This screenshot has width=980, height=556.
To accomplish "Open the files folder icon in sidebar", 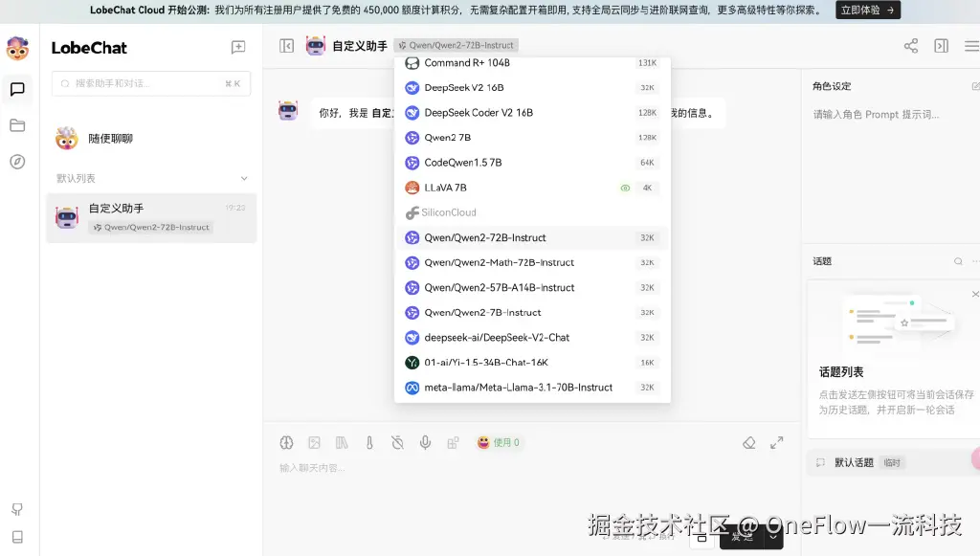I will tap(17, 125).
